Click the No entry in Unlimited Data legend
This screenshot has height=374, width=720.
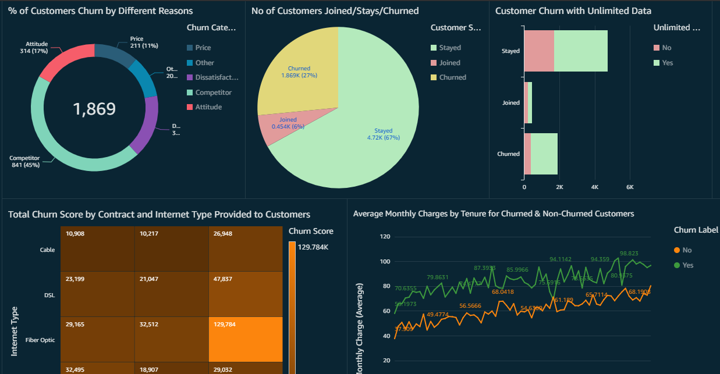[662, 48]
